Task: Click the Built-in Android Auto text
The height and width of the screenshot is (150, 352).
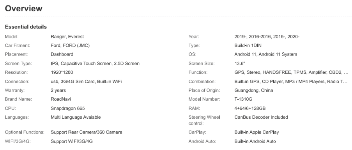Action: coord(255,141)
